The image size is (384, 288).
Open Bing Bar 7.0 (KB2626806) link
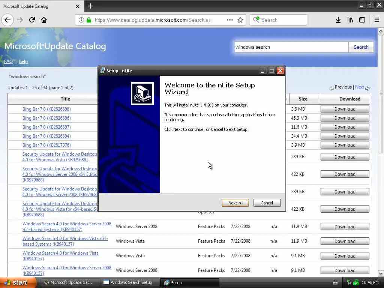[x=46, y=118]
